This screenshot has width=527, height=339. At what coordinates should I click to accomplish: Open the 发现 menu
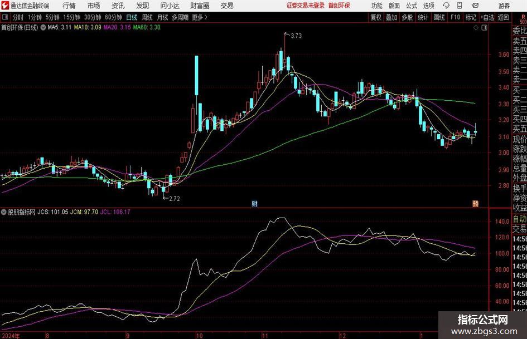coord(143,6)
